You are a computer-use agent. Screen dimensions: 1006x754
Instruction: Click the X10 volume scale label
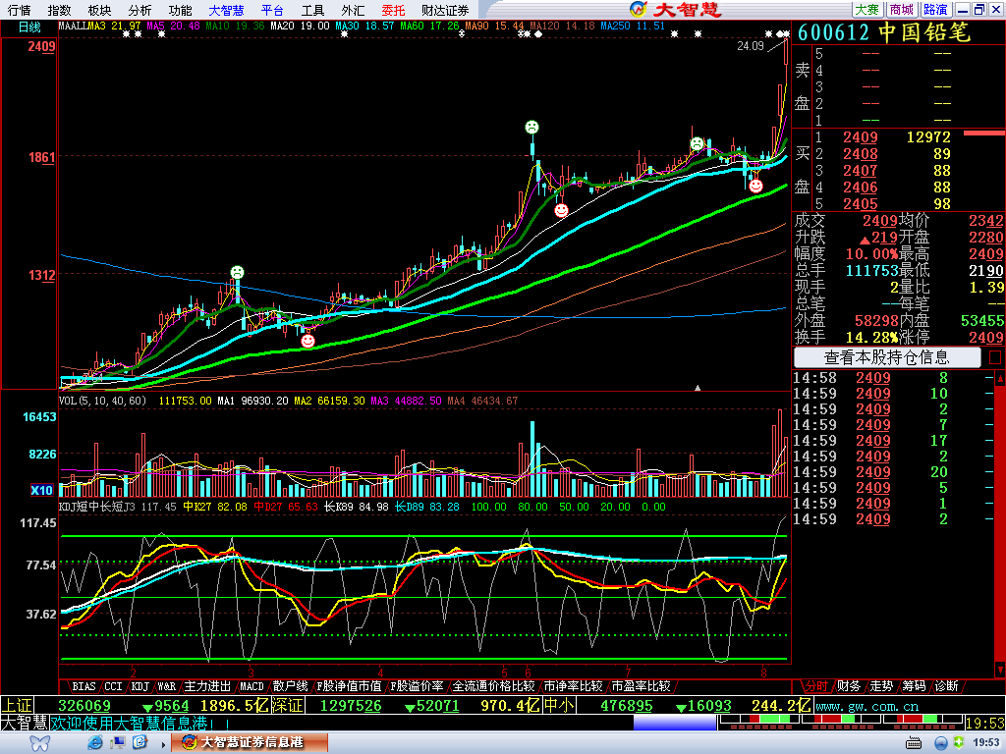tap(41, 490)
